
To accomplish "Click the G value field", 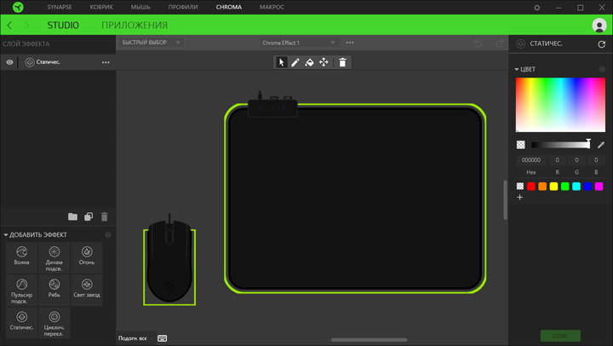I will [x=576, y=160].
